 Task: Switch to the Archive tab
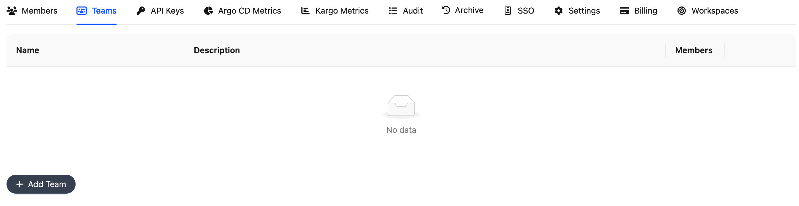pyautogui.click(x=462, y=10)
